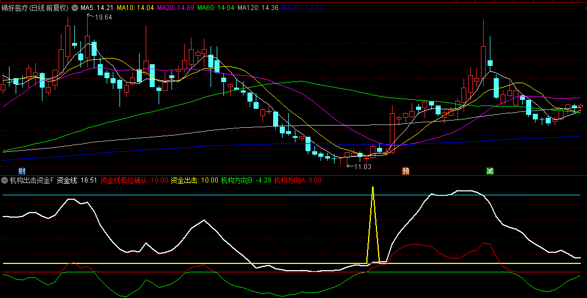Open the 减 holdings reduction marker icon
This screenshot has height=298, width=587.
point(490,171)
